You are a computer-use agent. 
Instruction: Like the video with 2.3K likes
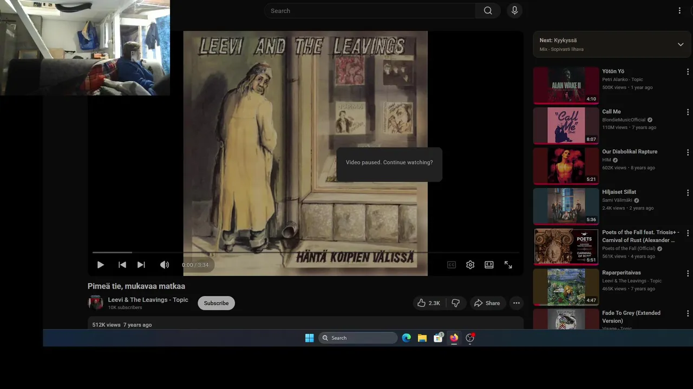428,303
